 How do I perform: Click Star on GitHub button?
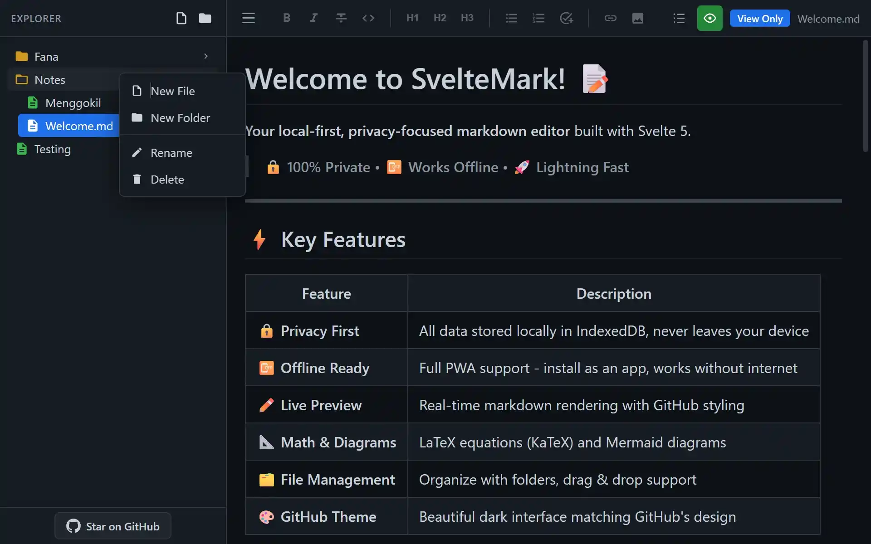pos(113,526)
